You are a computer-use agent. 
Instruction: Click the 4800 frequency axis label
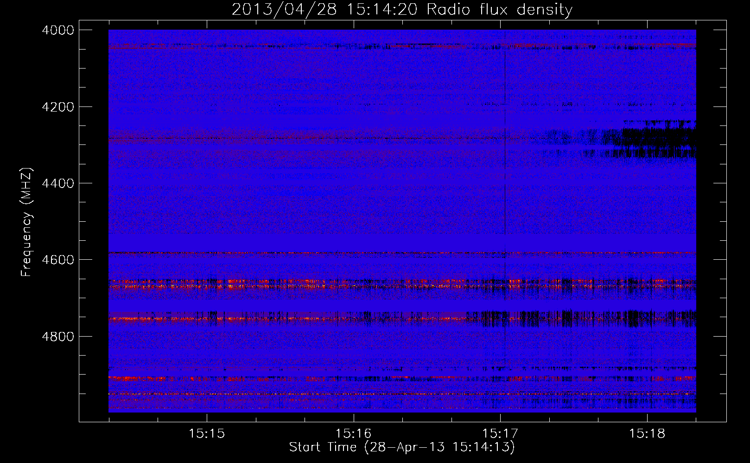pyautogui.click(x=58, y=337)
